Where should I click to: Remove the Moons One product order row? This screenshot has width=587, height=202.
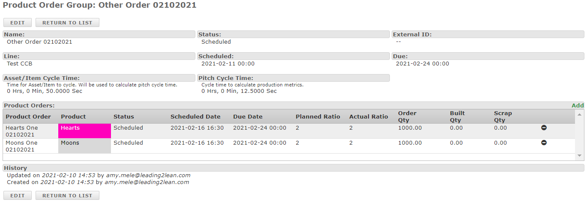pos(544,143)
